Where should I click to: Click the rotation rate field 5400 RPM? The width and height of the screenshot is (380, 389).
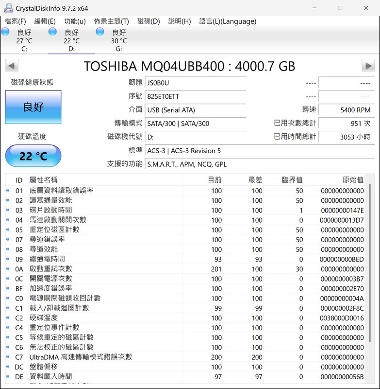347,110
